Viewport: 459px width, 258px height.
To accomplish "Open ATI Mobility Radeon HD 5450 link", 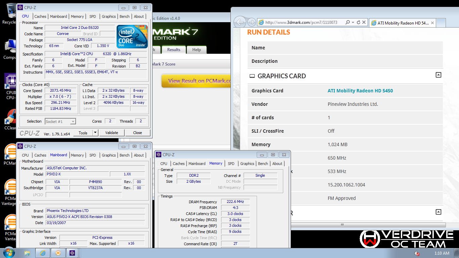I will [360, 91].
